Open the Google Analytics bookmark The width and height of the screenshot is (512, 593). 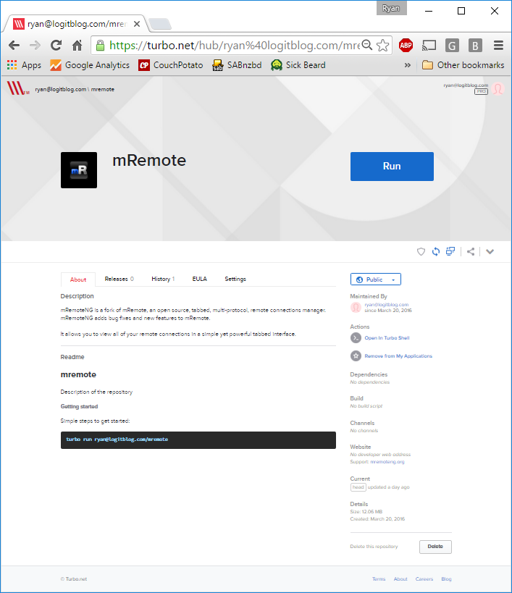tap(90, 65)
